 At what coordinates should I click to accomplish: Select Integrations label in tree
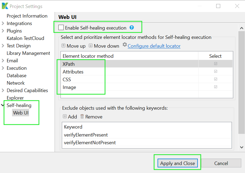[x=19, y=23]
